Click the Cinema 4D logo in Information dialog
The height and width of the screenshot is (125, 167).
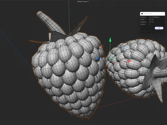[142, 14]
